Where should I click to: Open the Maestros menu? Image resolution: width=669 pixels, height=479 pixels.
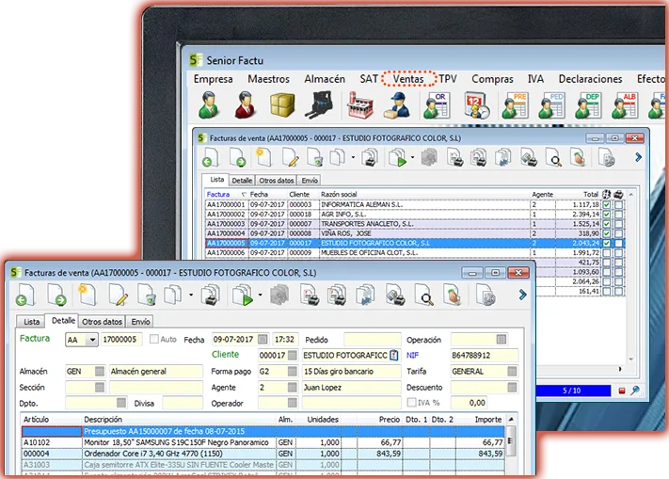pyautogui.click(x=268, y=79)
